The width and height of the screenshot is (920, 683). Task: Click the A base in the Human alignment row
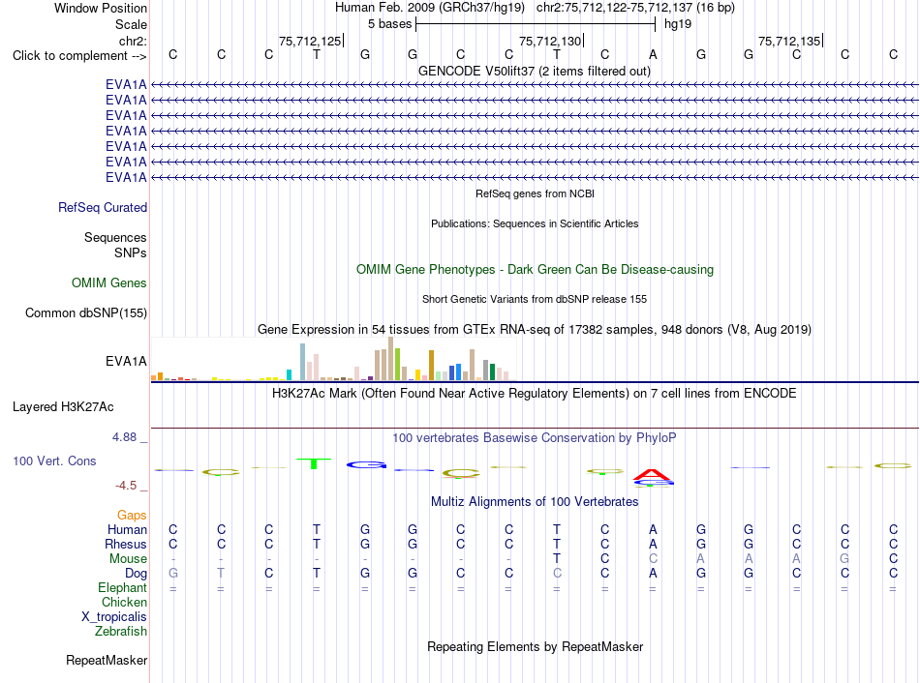pyautogui.click(x=653, y=529)
